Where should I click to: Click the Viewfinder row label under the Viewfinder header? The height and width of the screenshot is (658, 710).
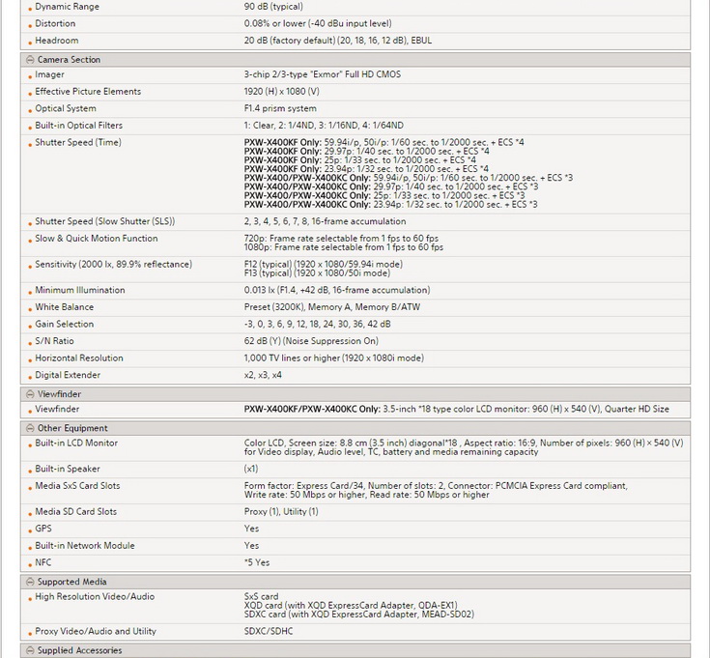point(57,409)
